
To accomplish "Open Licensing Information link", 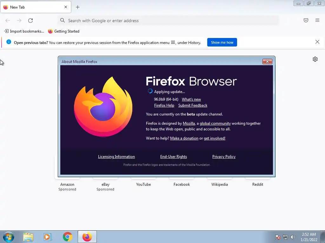I will pyautogui.click(x=116, y=157).
